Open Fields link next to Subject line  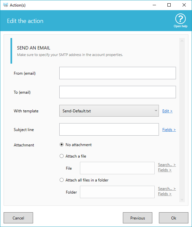(x=169, y=130)
